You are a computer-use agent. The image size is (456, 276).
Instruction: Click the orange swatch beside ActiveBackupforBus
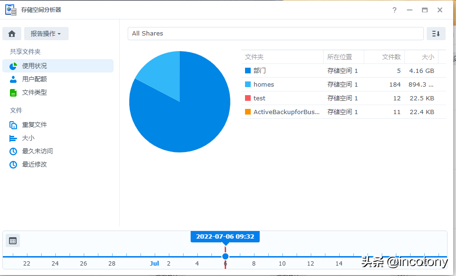pos(248,112)
